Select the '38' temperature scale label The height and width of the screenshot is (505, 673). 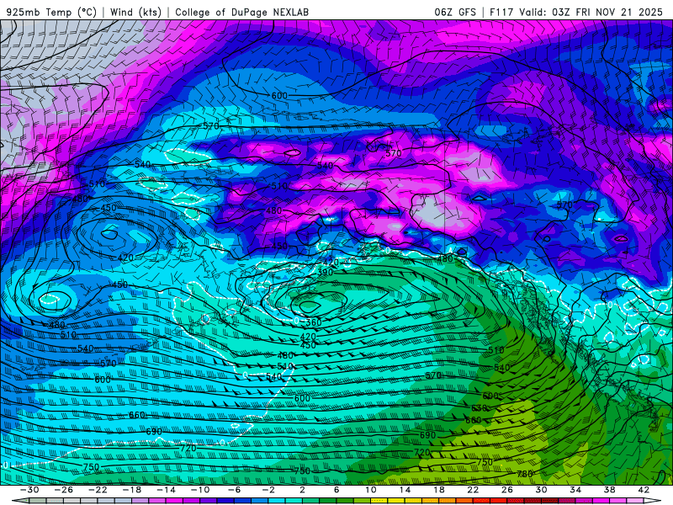(x=609, y=490)
